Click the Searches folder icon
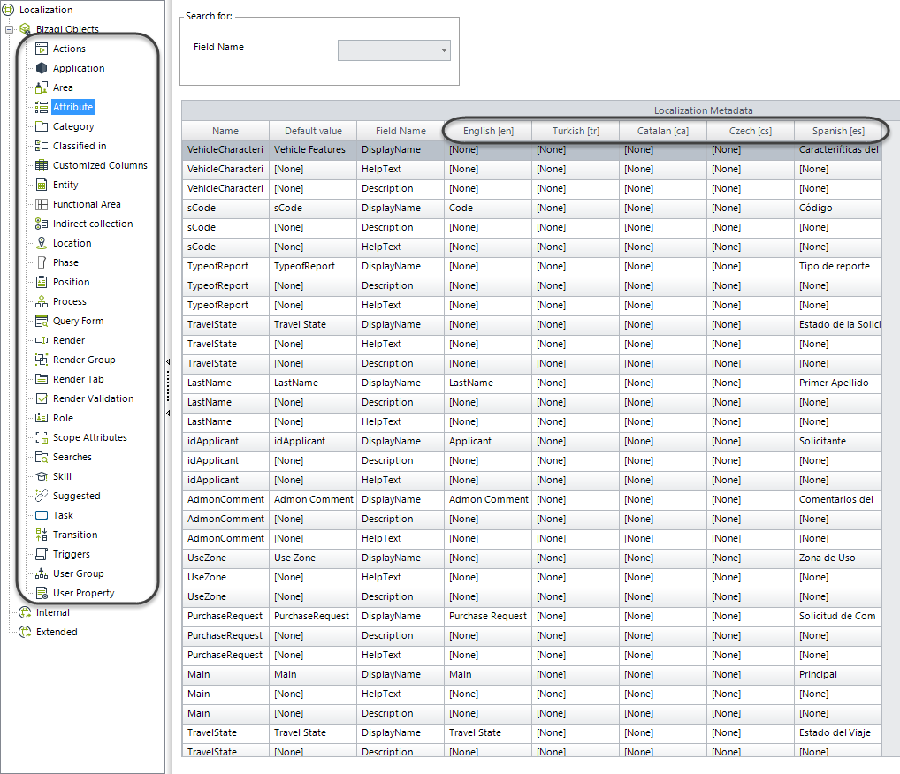 pyautogui.click(x=42, y=458)
